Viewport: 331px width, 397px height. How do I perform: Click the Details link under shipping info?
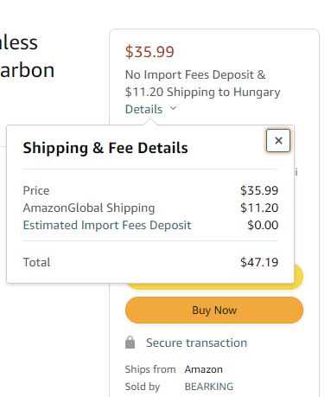click(x=143, y=109)
